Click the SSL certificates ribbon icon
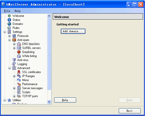The image size is (145, 116). [x=19, y=72]
